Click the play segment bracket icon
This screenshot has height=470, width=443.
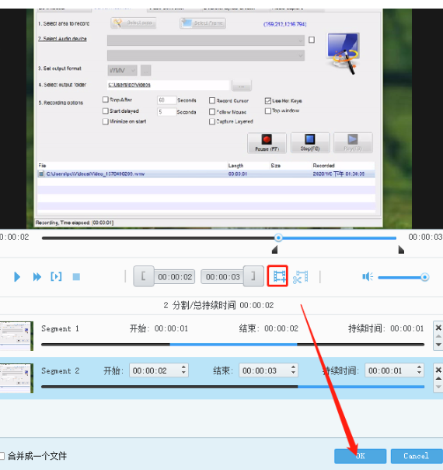coord(56,276)
